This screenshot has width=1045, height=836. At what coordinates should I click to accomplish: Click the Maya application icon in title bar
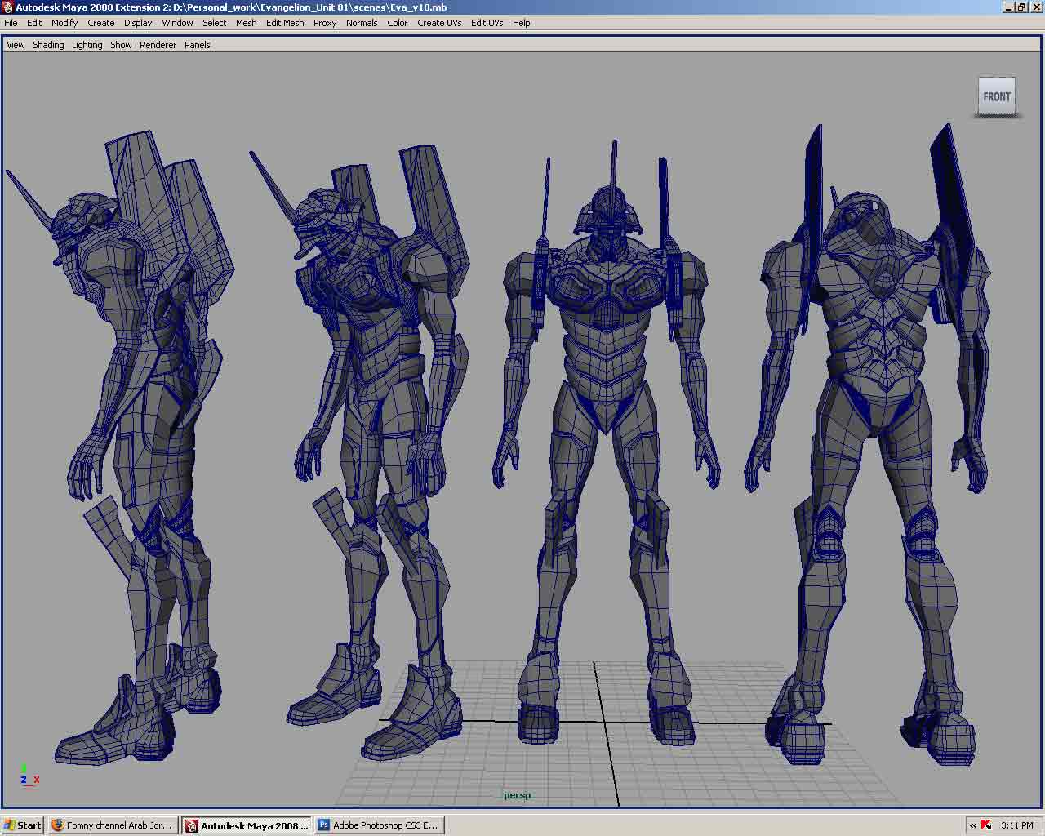tap(7, 7)
